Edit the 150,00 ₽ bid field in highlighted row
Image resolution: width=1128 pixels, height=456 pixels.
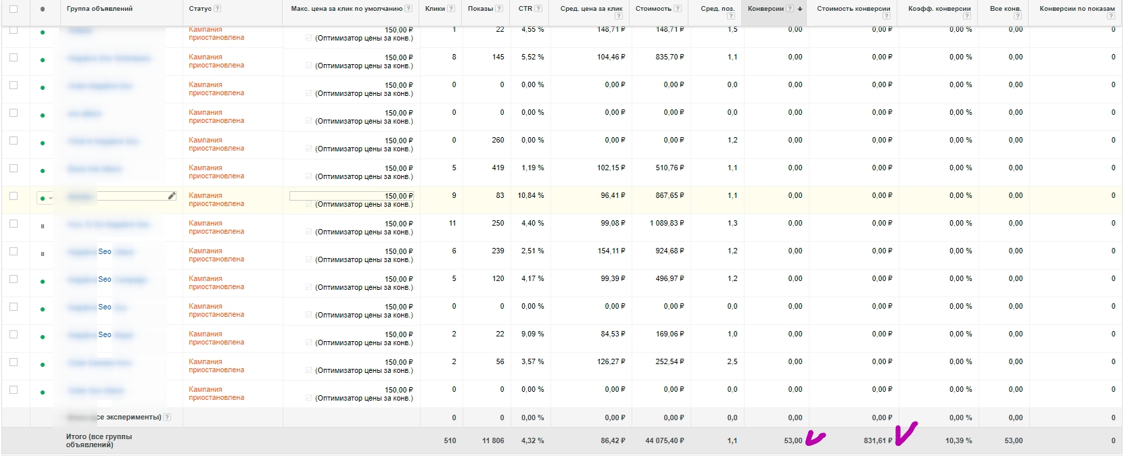tap(352, 196)
